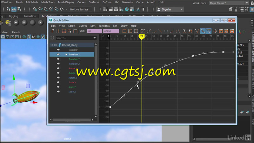
Task: Open the Make Live dropdown arrow
Action: (66, 9)
